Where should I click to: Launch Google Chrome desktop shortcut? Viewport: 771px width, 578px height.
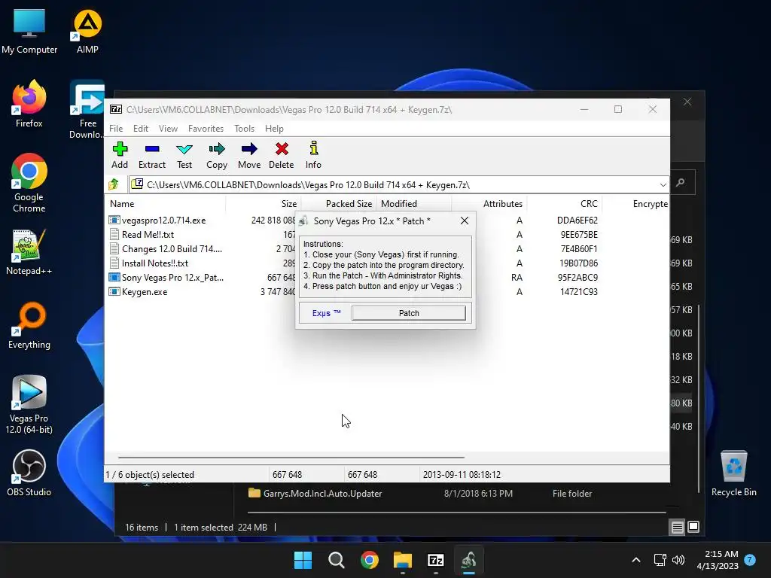pyautogui.click(x=29, y=183)
